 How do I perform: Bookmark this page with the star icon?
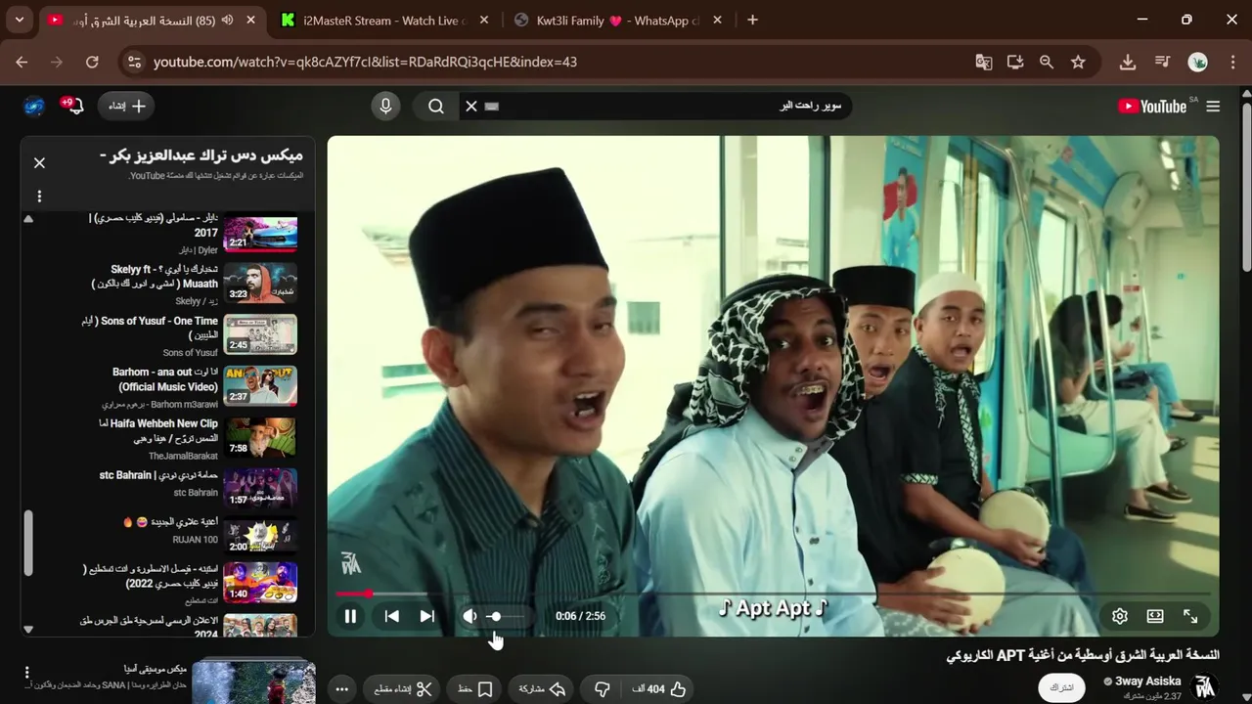pos(1078,62)
